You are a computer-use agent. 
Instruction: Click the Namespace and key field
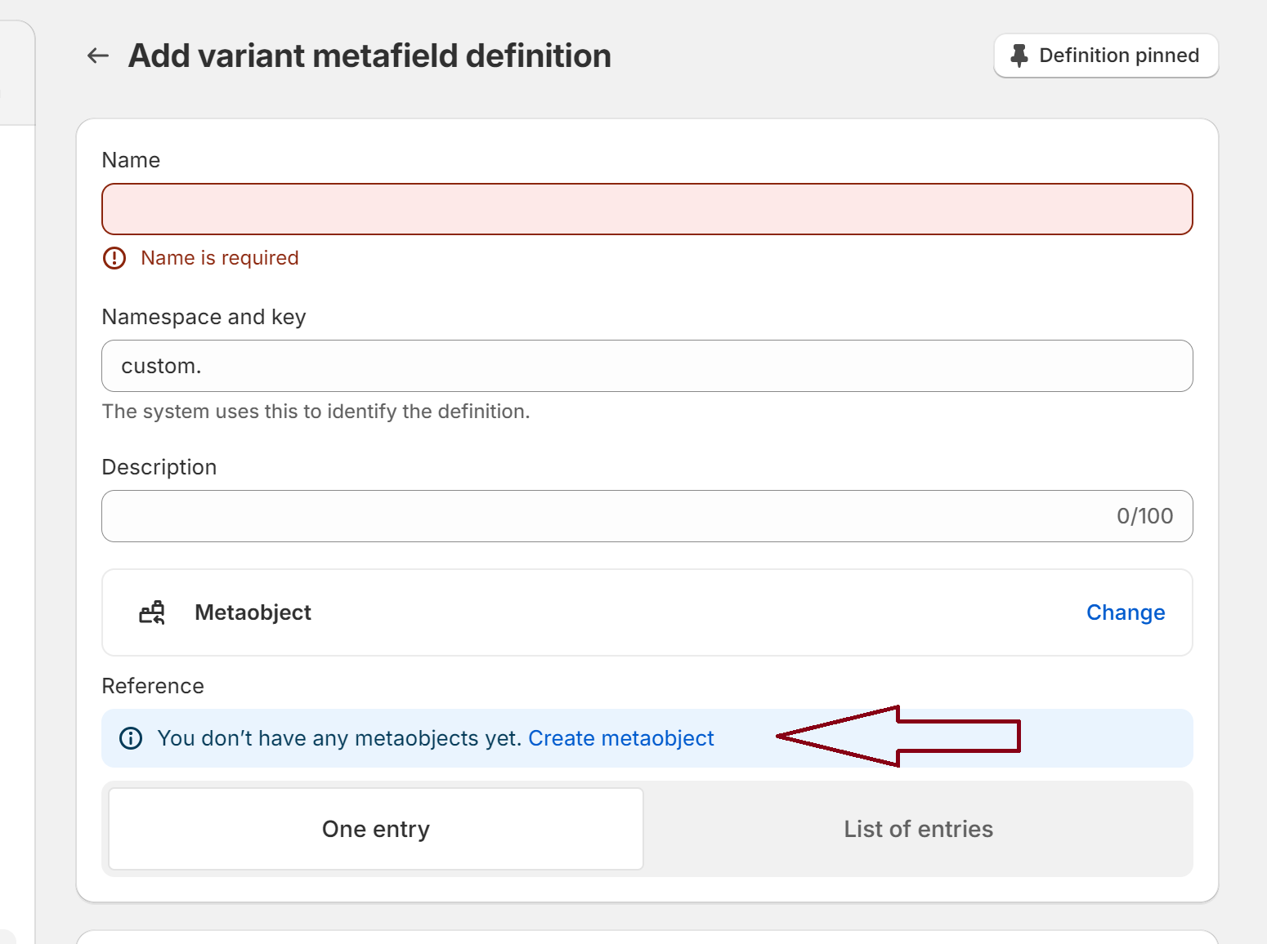coord(647,366)
